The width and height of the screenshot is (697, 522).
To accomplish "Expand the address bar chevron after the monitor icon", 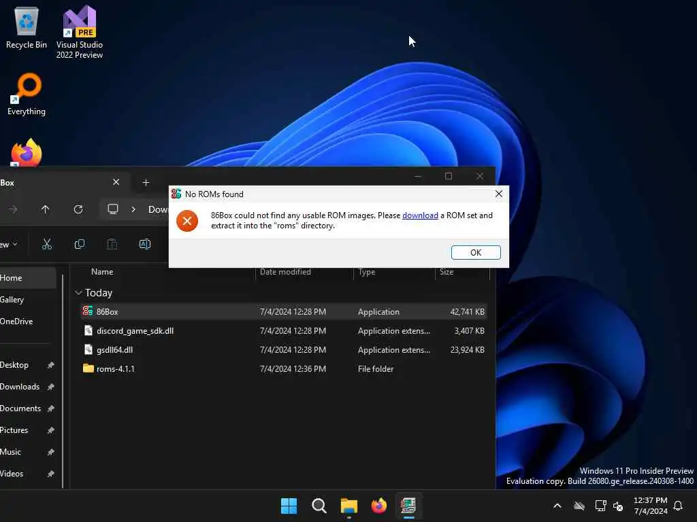I will (133, 209).
